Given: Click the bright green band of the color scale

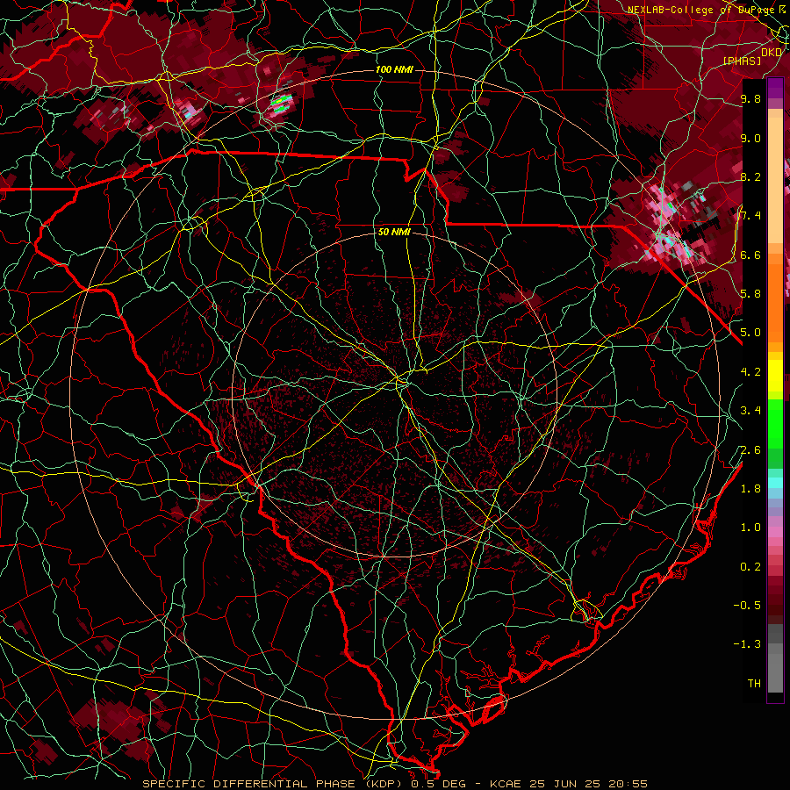Looking at the screenshot, I should 775,423.
